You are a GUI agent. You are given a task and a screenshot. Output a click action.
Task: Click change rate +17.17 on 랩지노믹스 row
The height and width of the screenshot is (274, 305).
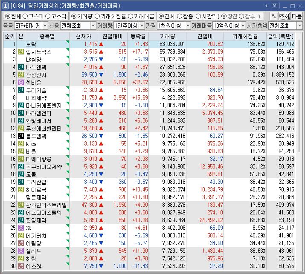pyautogui.click(x=140, y=52)
